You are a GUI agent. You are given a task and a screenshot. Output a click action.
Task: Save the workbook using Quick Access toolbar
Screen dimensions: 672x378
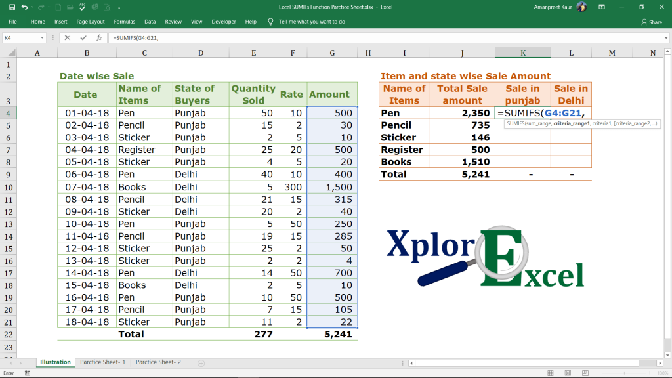click(12, 7)
